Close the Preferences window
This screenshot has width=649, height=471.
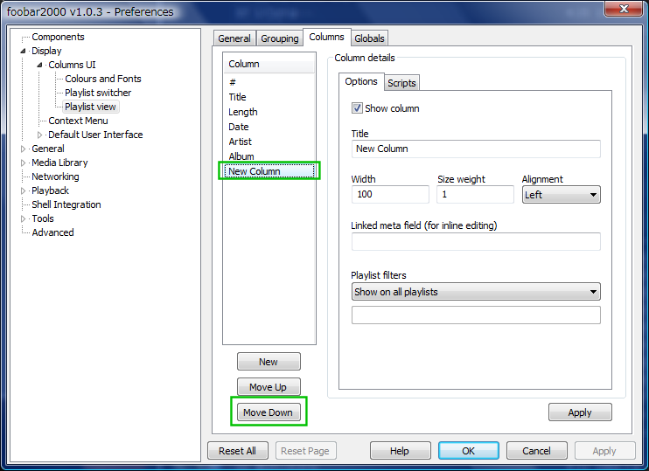point(625,9)
